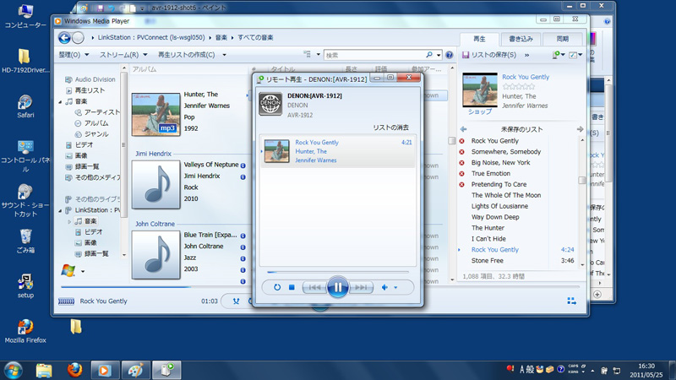676x380 pixels.
Task: Click info icon beside Blue Train
Action: (x=243, y=236)
